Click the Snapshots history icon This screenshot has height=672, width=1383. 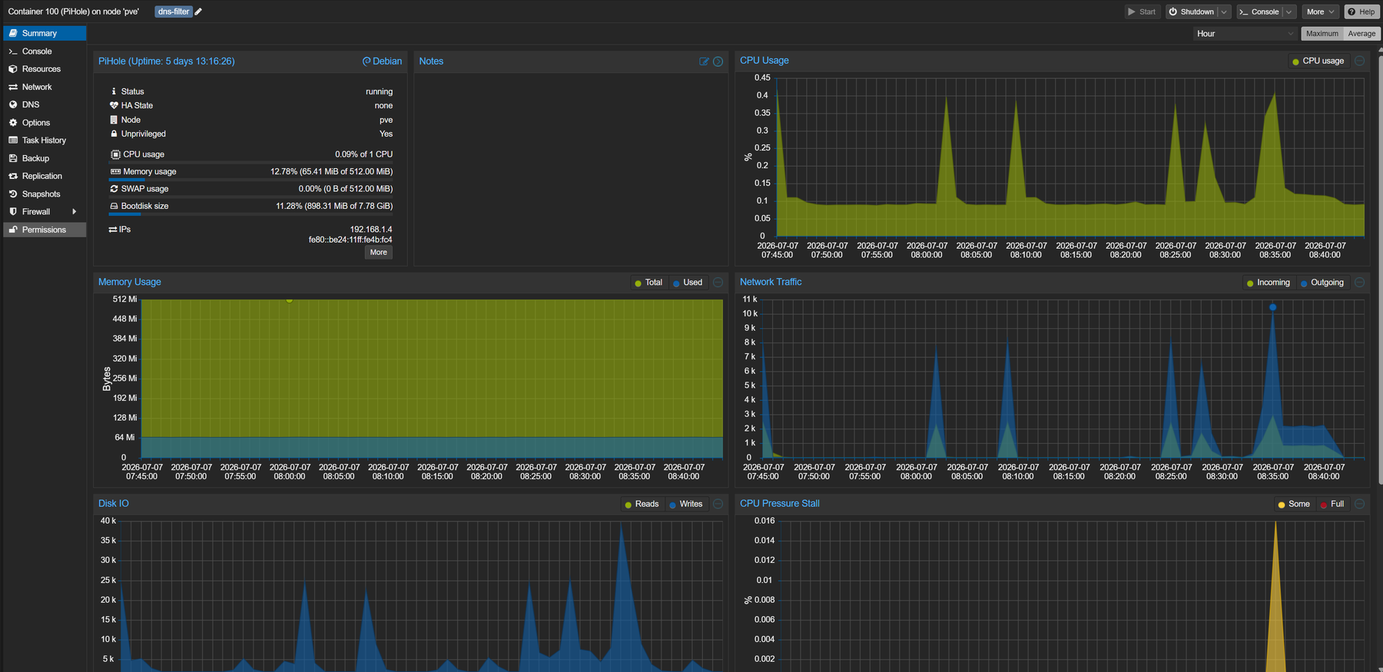coord(13,194)
